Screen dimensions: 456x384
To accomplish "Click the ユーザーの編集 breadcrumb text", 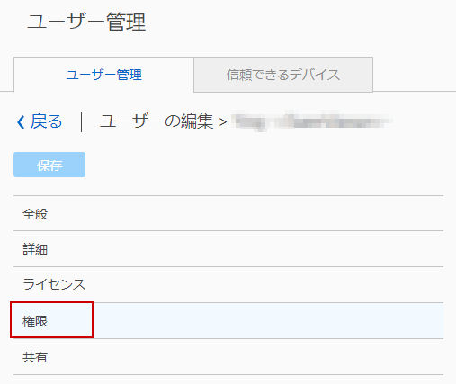I will pyautogui.click(x=156, y=121).
